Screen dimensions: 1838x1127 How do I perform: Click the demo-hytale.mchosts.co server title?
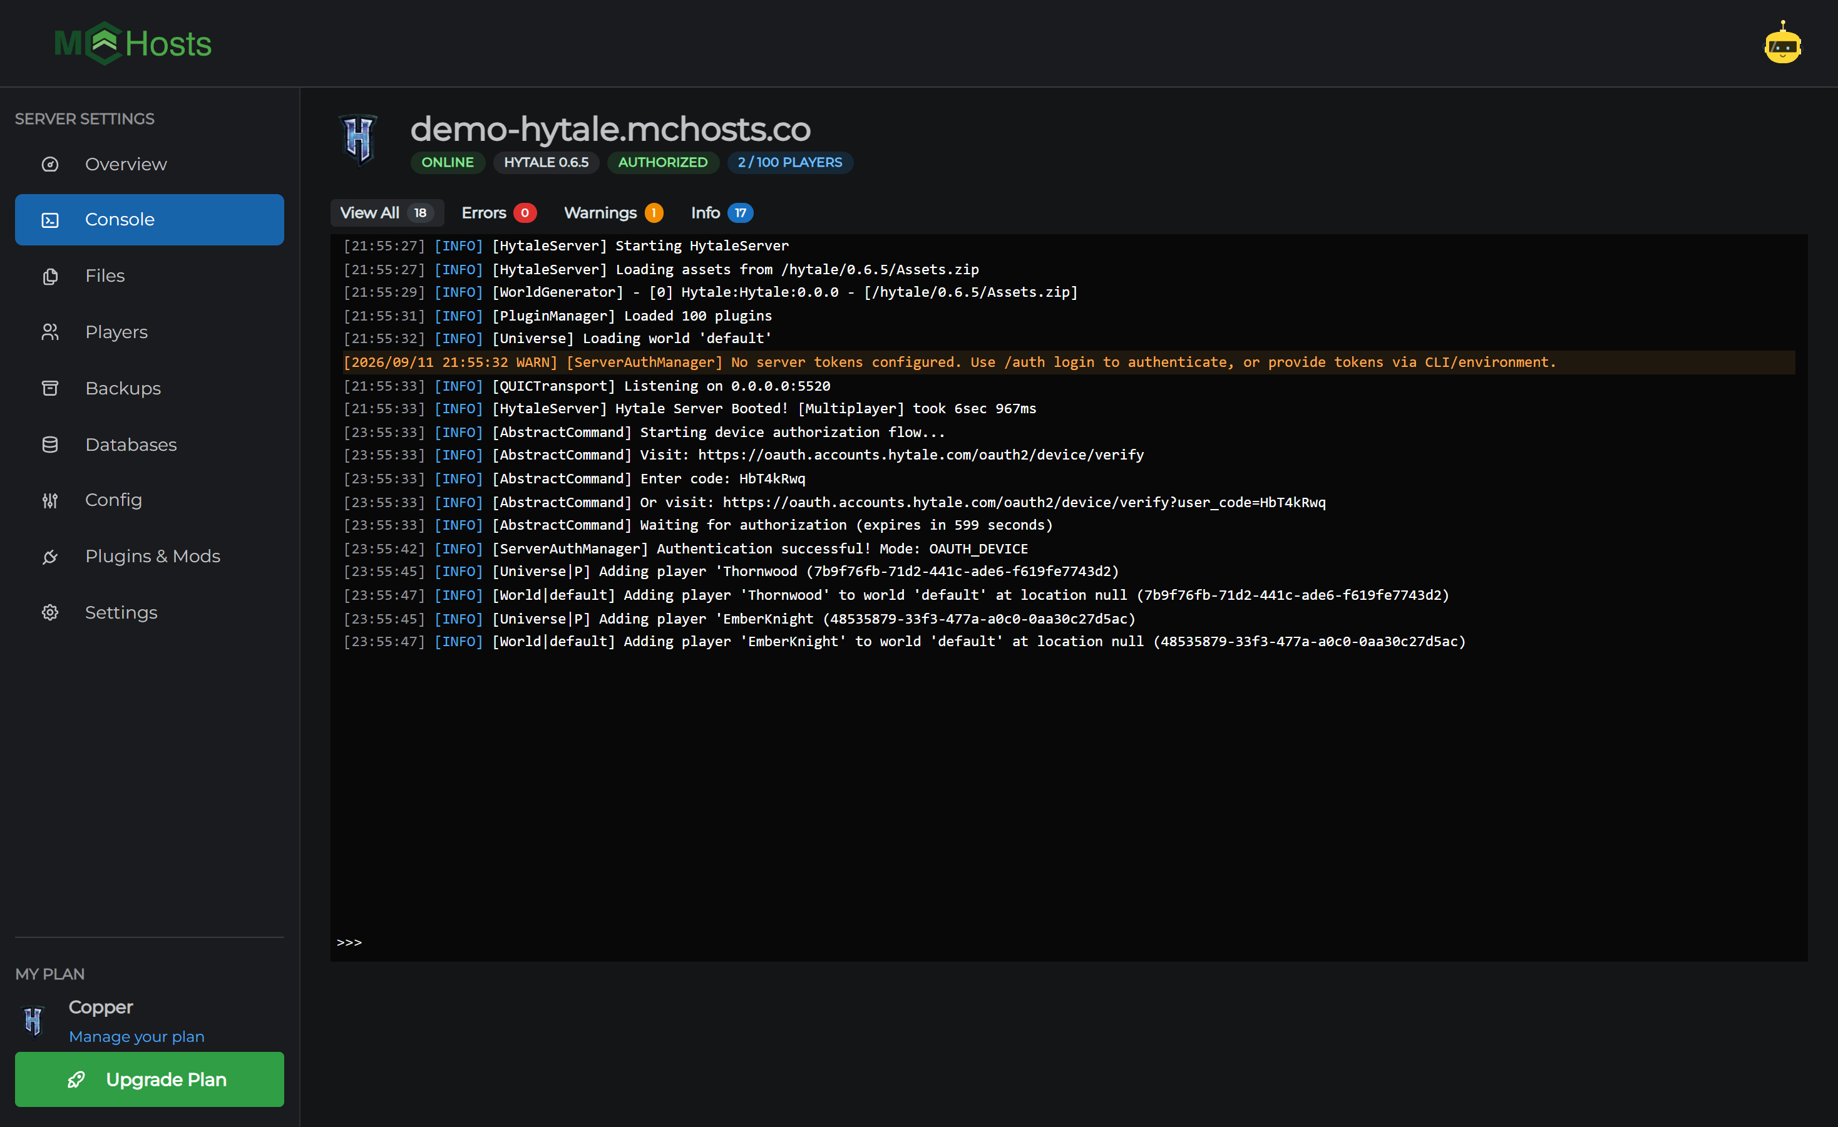click(610, 129)
